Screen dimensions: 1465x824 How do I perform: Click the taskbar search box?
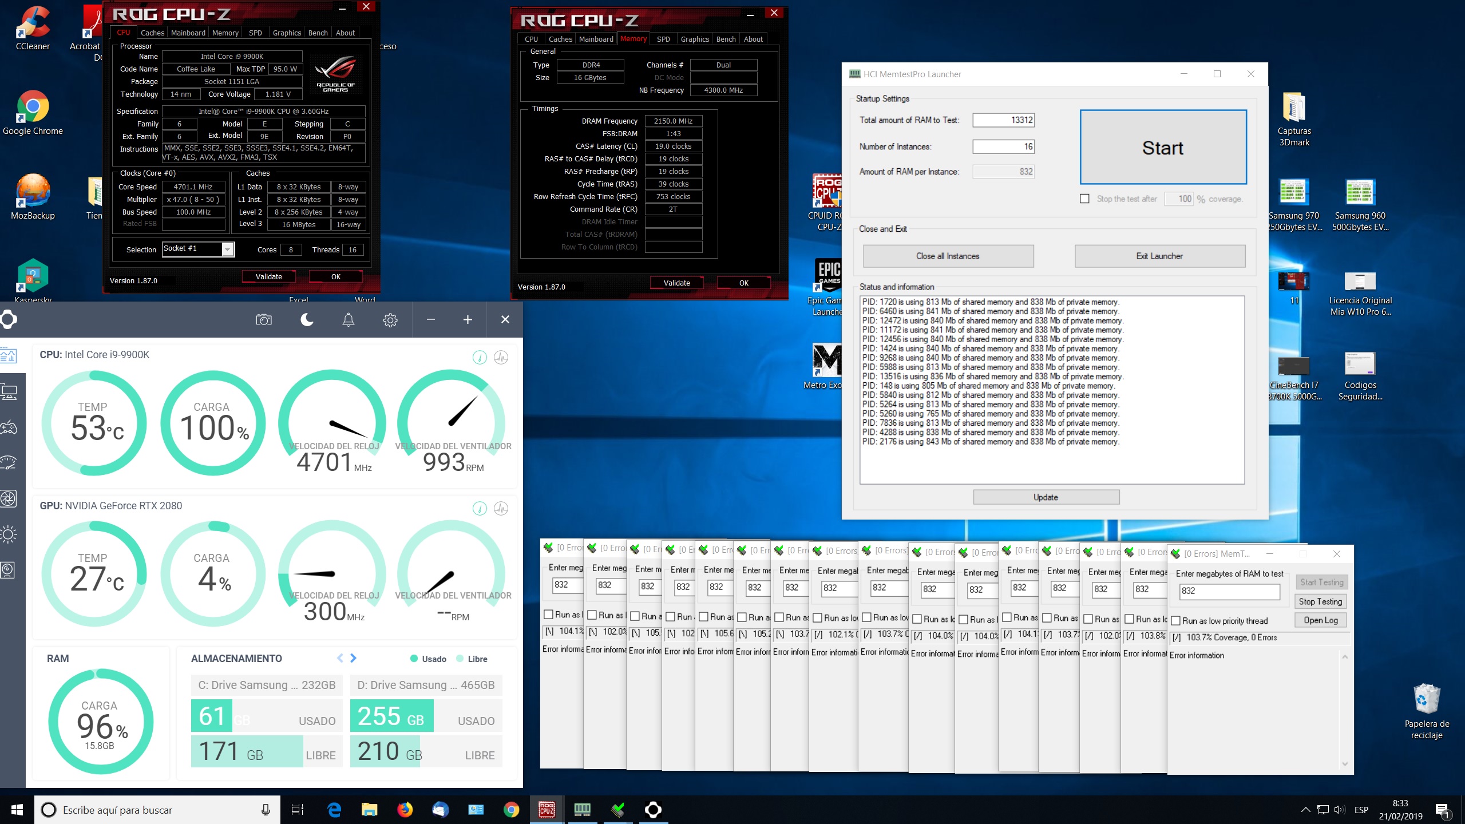click(157, 810)
